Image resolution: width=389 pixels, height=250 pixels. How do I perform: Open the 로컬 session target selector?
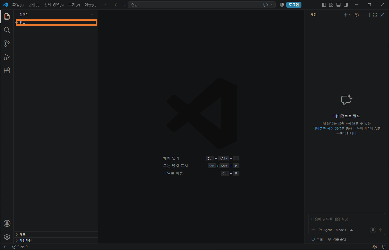pyautogui.click(x=317, y=239)
